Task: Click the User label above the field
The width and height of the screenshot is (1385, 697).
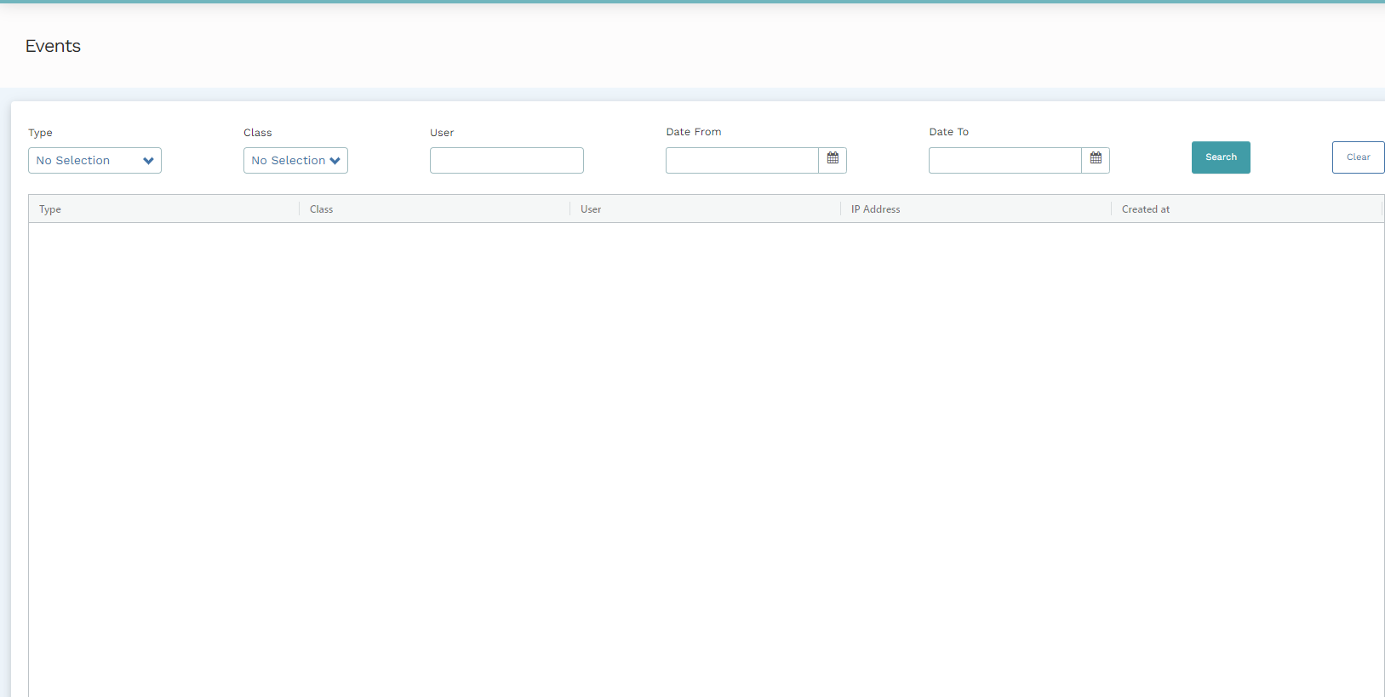Action: coord(442,133)
